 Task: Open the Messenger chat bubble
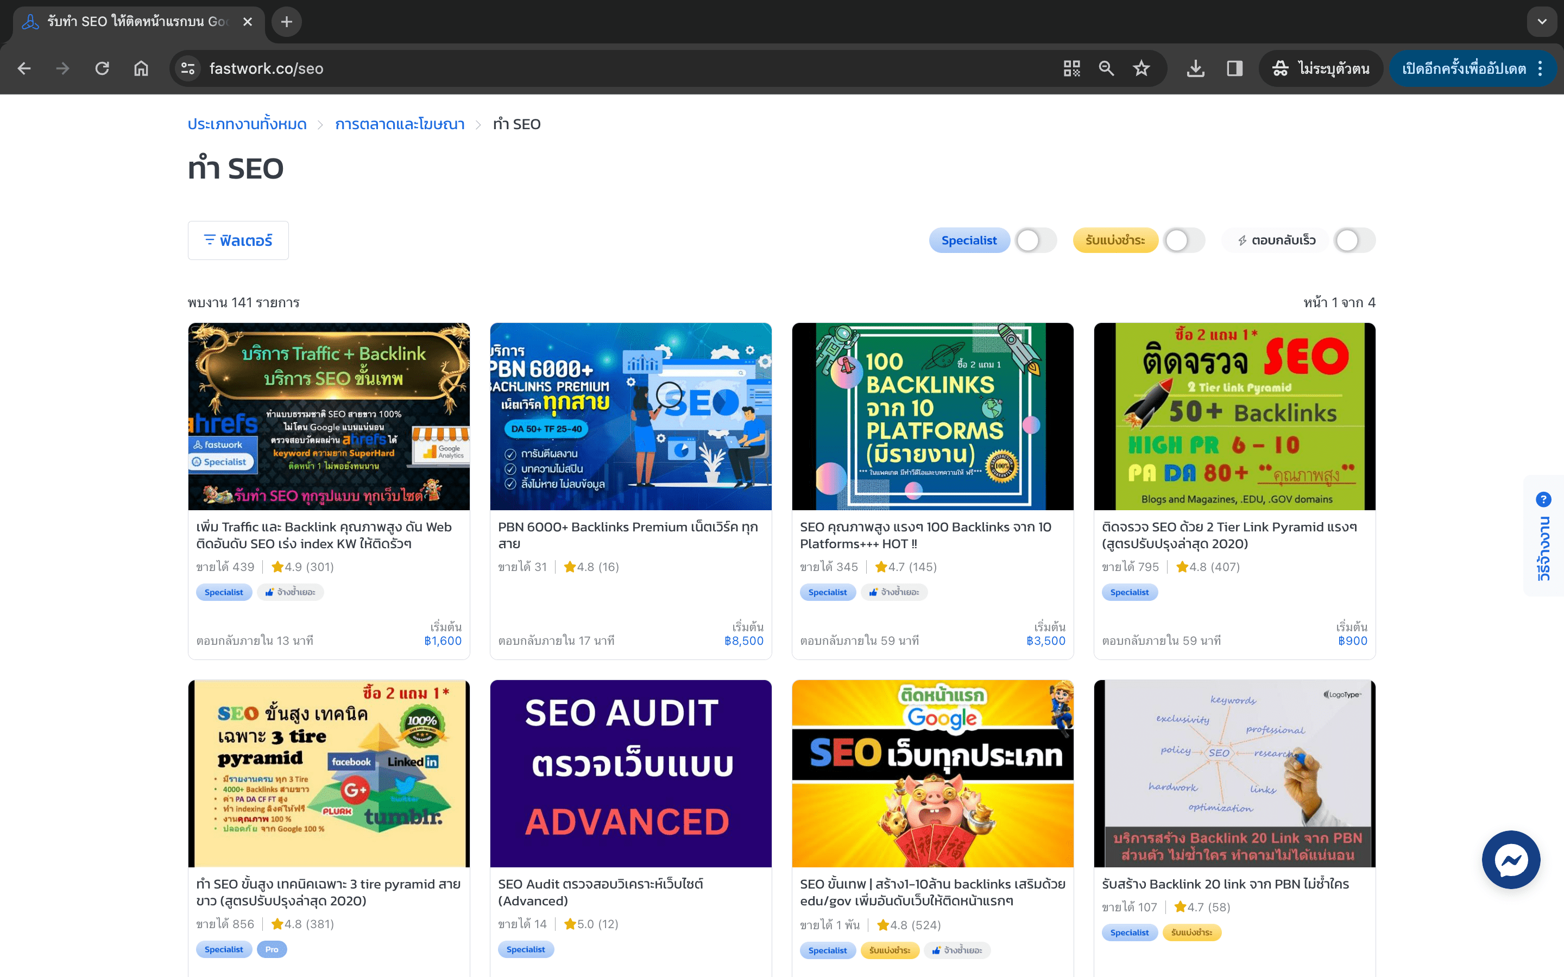pyautogui.click(x=1510, y=859)
